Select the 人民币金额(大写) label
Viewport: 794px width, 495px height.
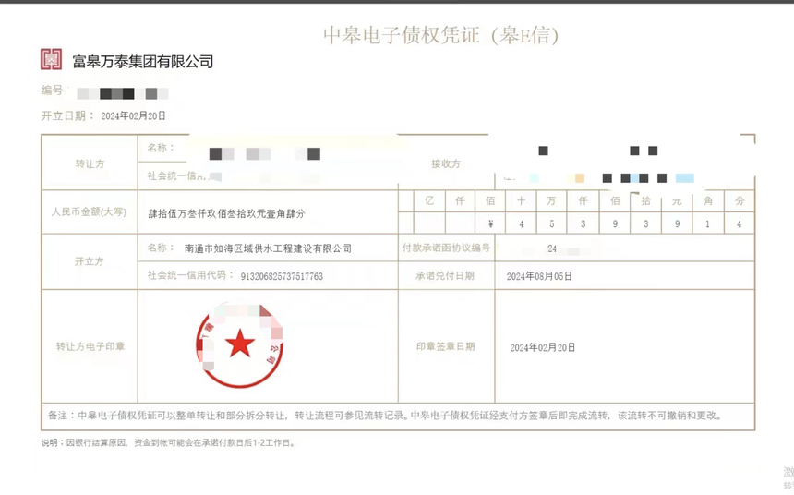[90, 211]
